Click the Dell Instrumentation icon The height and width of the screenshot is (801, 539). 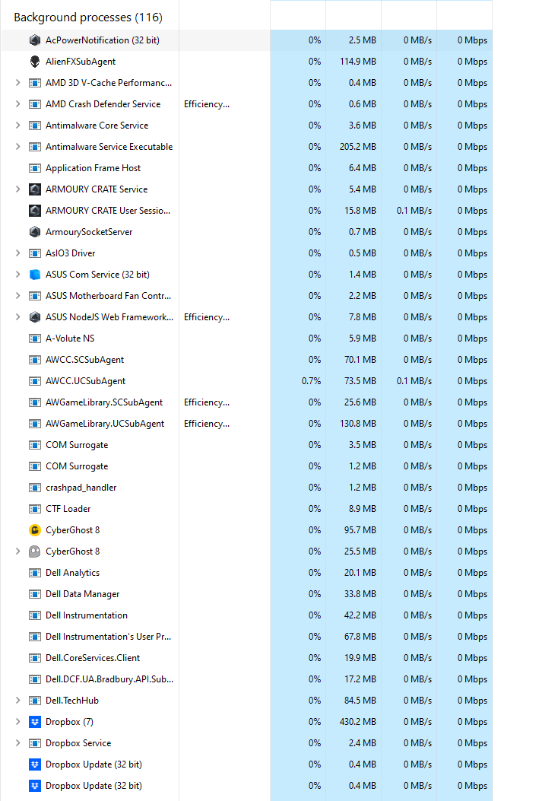[35, 615]
